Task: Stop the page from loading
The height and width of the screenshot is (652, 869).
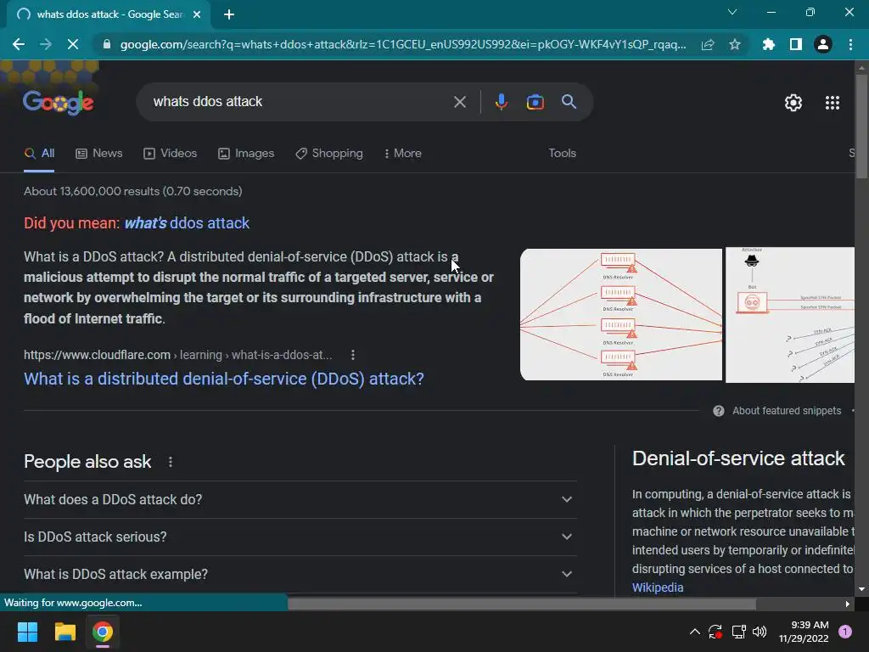Action: (x=73, y=44)
